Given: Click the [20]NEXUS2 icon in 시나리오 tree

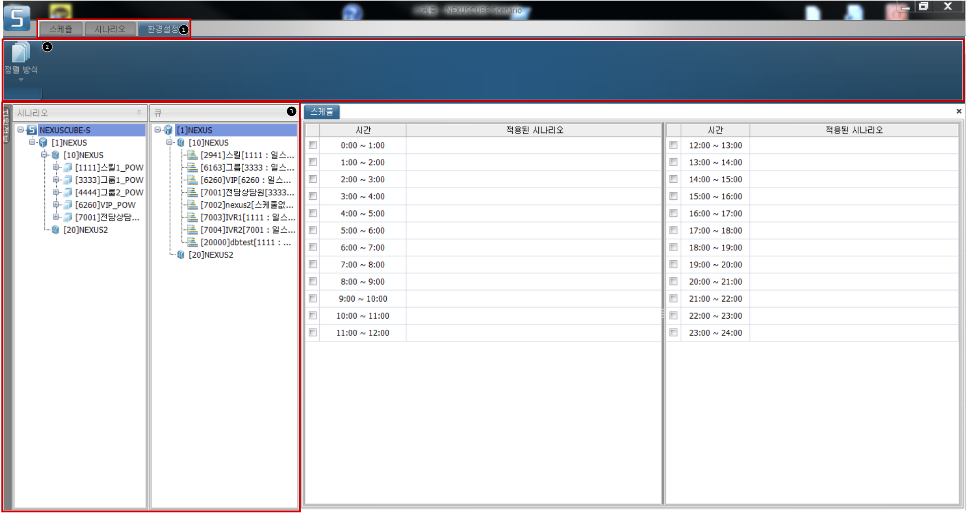Looking at the screenshot, I should click(55, 230).
